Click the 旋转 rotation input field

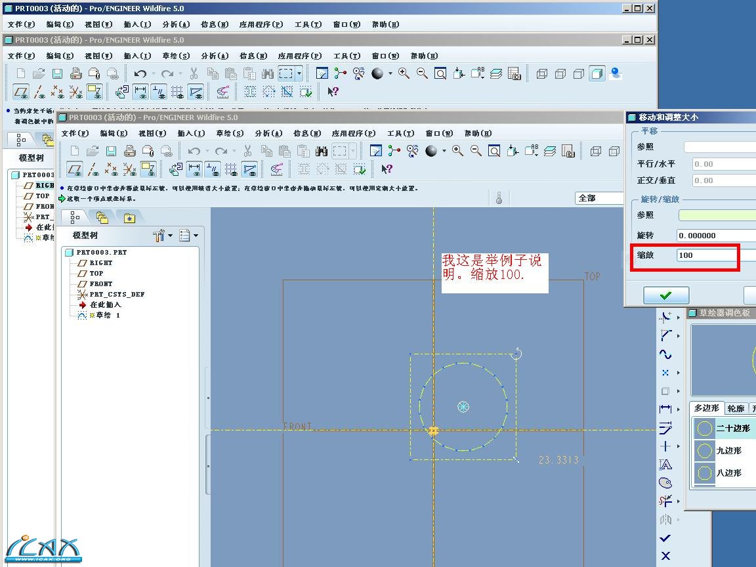(717, 236)
